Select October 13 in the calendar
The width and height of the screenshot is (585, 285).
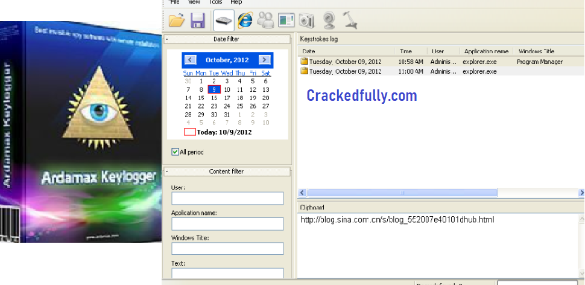click(265, 89)
